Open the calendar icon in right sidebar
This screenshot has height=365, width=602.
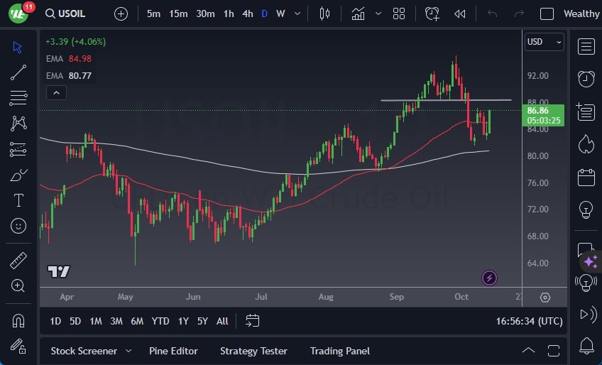[586, 177]
